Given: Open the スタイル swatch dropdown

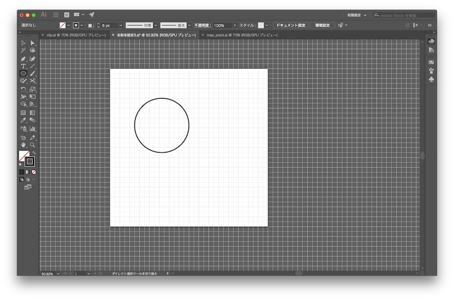Looking at the screenshot, I should pos(267,26).
